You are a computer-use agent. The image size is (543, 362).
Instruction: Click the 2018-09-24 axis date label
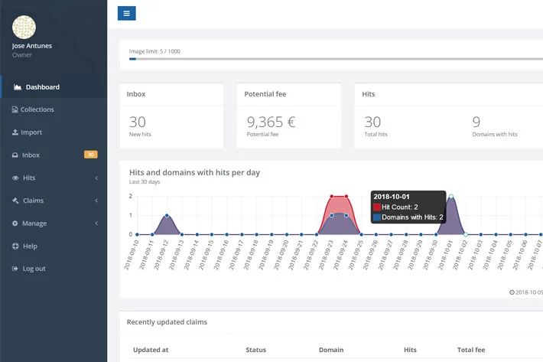click(340, 256)
